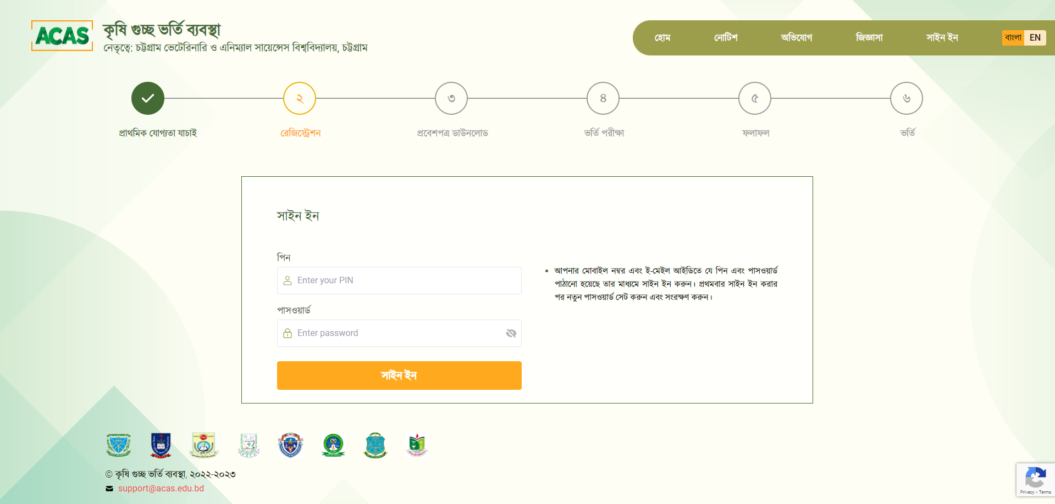Viewport: 1055px width, 504px height.
Task: Go to the অভিযোগ page
Action: click(796, 38)
